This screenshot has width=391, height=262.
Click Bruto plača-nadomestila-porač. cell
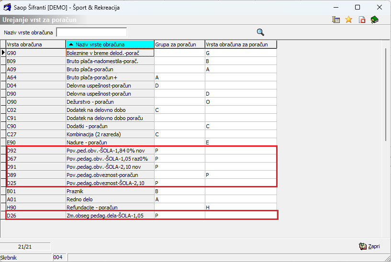110,61
